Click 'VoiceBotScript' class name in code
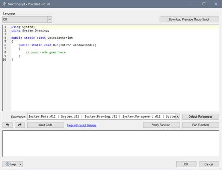This screenshot has height=170, width=222. point(60,38)
